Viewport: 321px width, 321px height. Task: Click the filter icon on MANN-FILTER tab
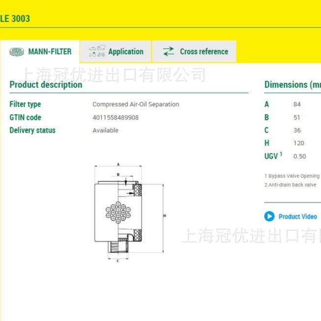[17, 52]
